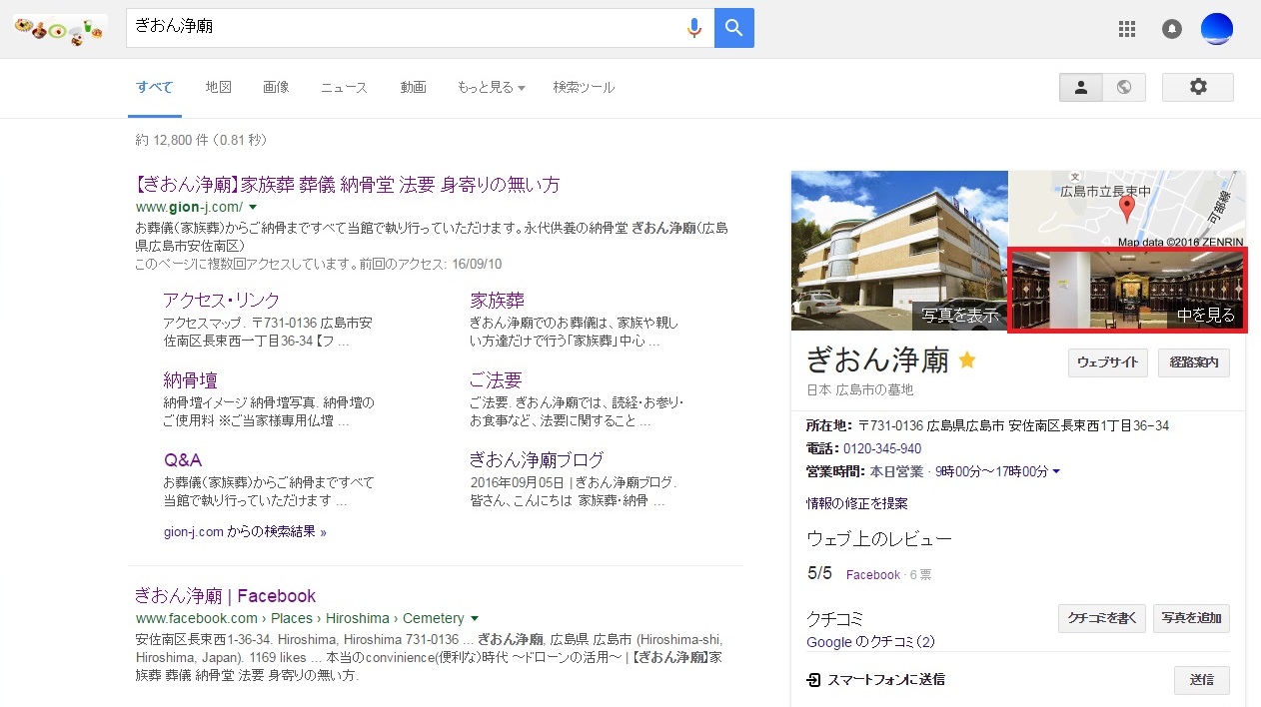
Task: Open the map thumbnail
Action: (1127, 210)
